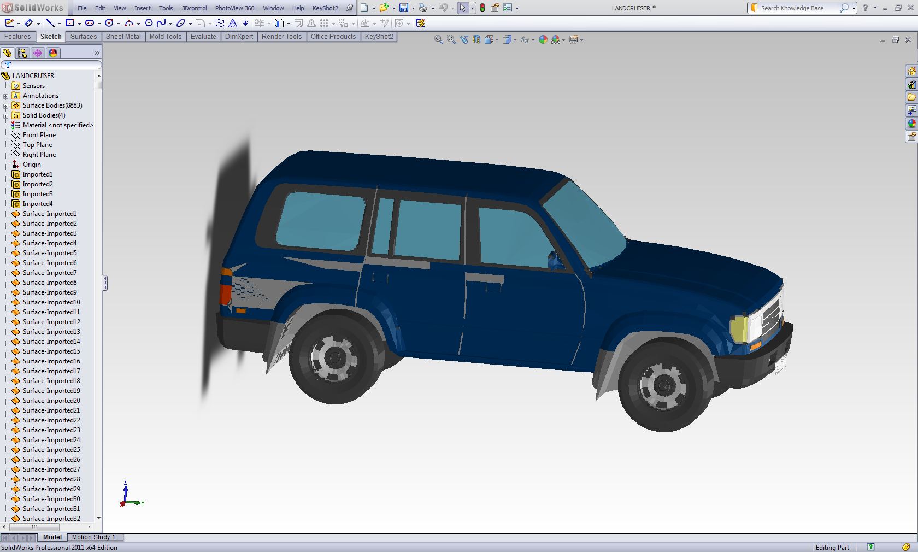Image resolution: width=918 pixels, height=552 pixels.
Task: Select the Previous View icon
Action: coord(464,39)
